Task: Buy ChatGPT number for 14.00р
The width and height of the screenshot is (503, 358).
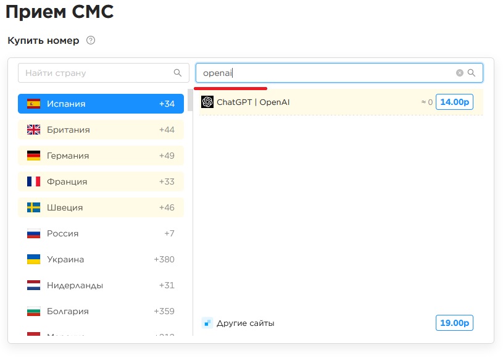Action: [x=454, y=102]
